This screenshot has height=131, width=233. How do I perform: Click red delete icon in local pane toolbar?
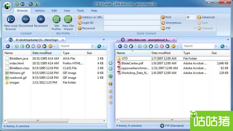[x=39, y=46]
